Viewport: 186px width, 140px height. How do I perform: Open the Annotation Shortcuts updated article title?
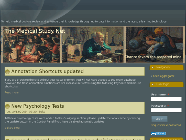[47, 71]
